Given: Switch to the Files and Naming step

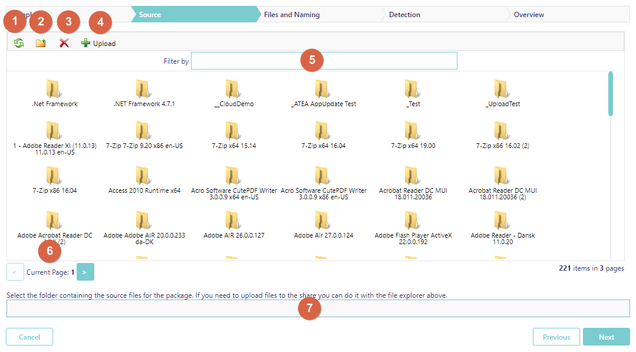Looking at the screenshot, I should click(x=292, y=15).
